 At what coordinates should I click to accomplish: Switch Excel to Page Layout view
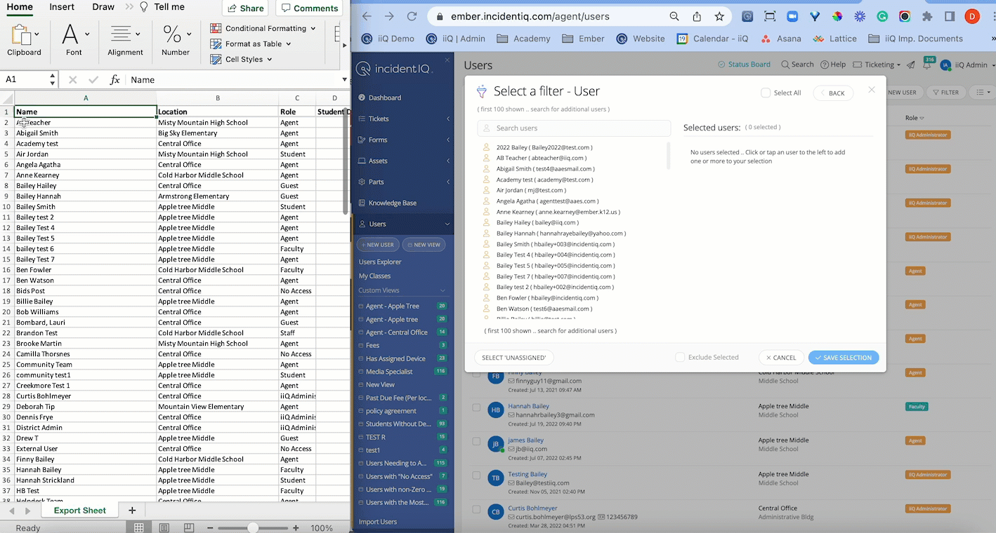click(x=164, y=527)
